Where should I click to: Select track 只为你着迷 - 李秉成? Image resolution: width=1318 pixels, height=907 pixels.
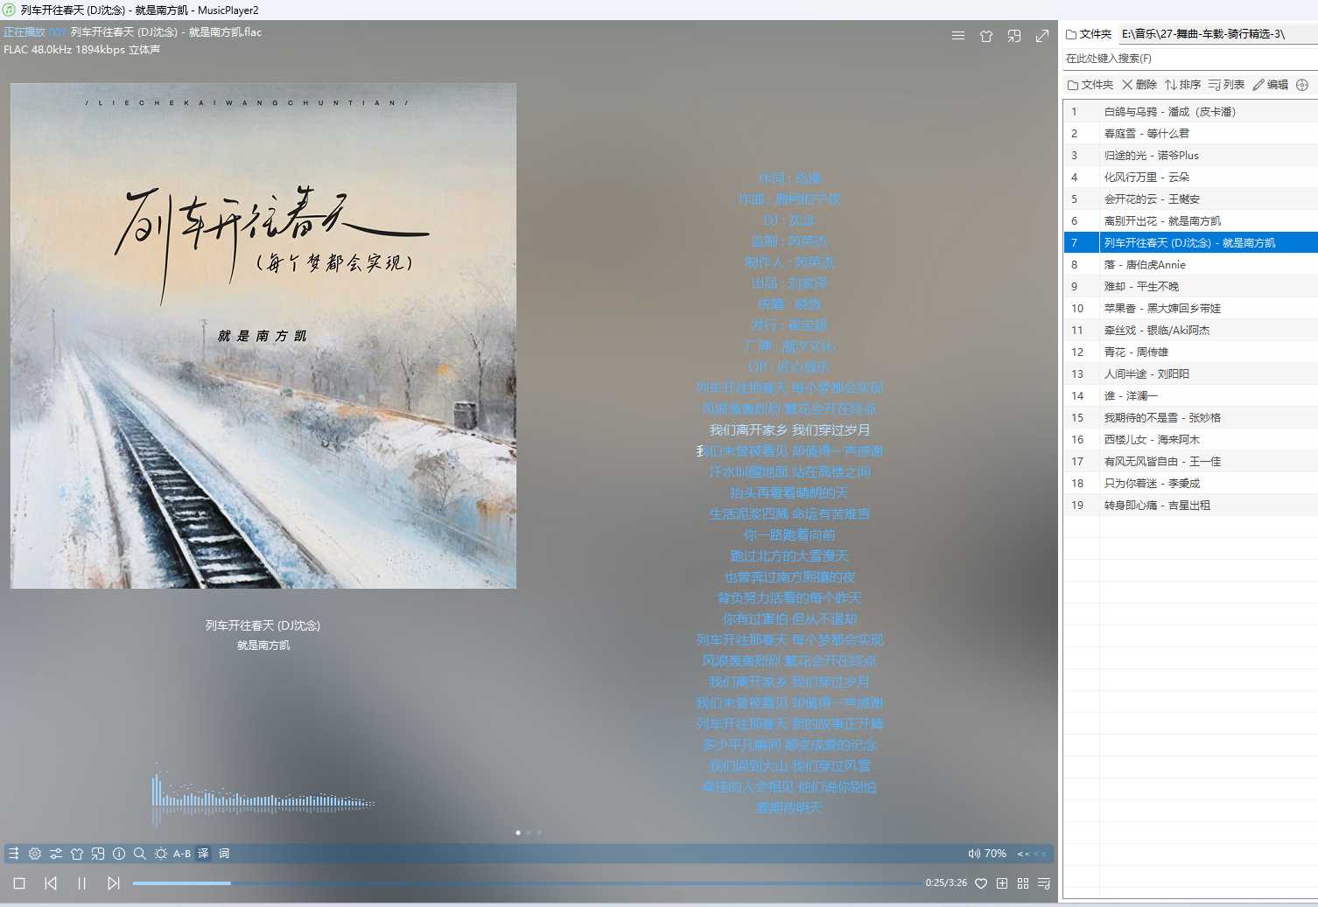coord(1190,483)
